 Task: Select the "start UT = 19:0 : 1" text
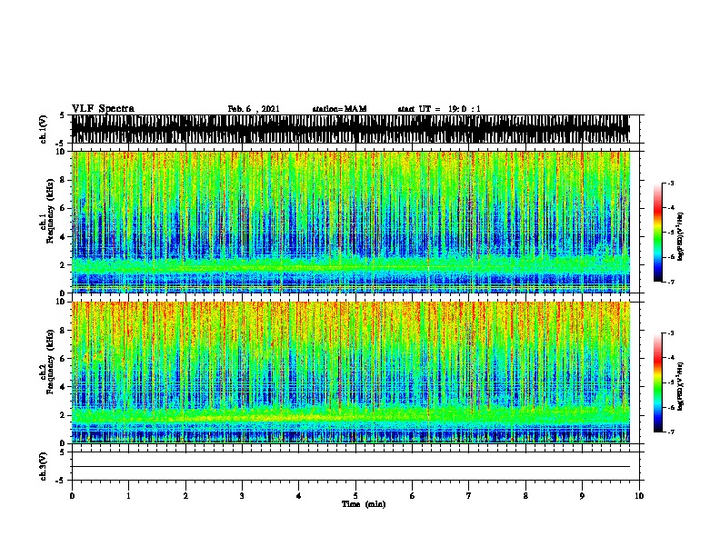coord(439,109)
